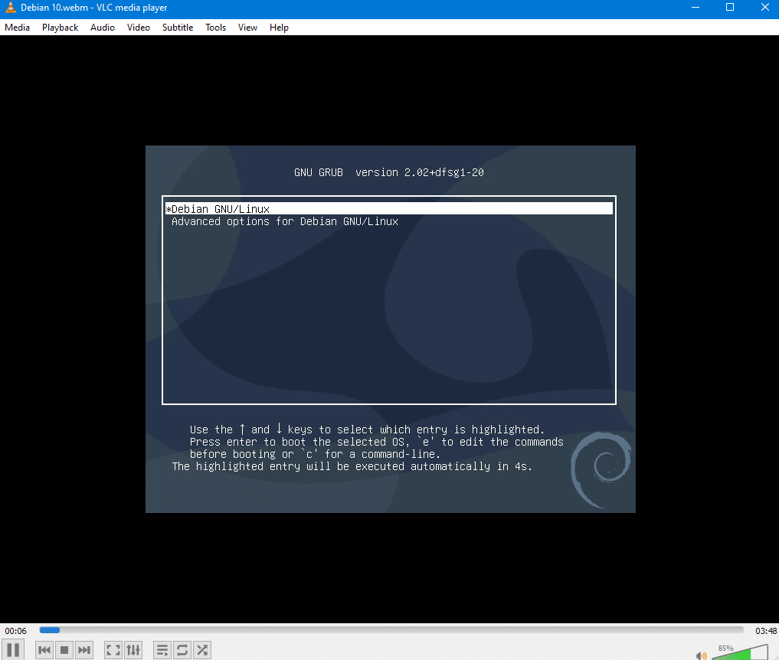Toggle random shuffle playback
This screenshot has width=779, height=660.
point(202,649)
